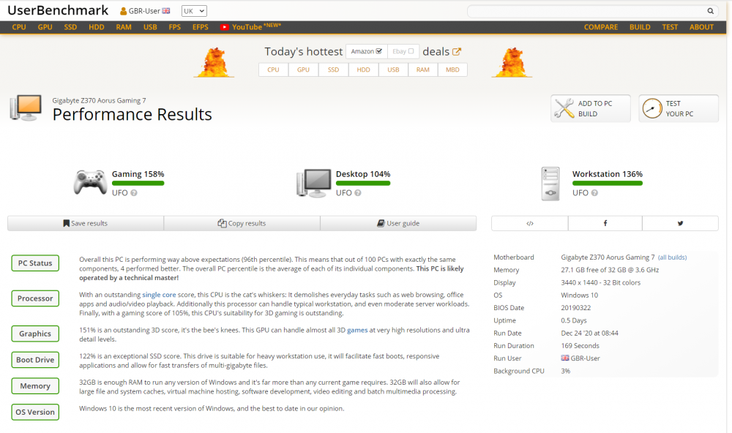Select the gamepad icon for Gaming score
The height and width of the screenshot is (433, 732).
pos(90,181)
